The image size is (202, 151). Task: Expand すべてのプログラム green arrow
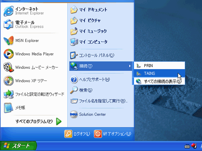(x=59, y=121)
